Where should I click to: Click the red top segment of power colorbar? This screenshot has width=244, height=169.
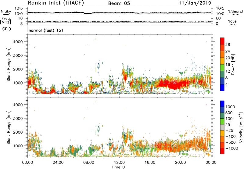pos(222,41)
